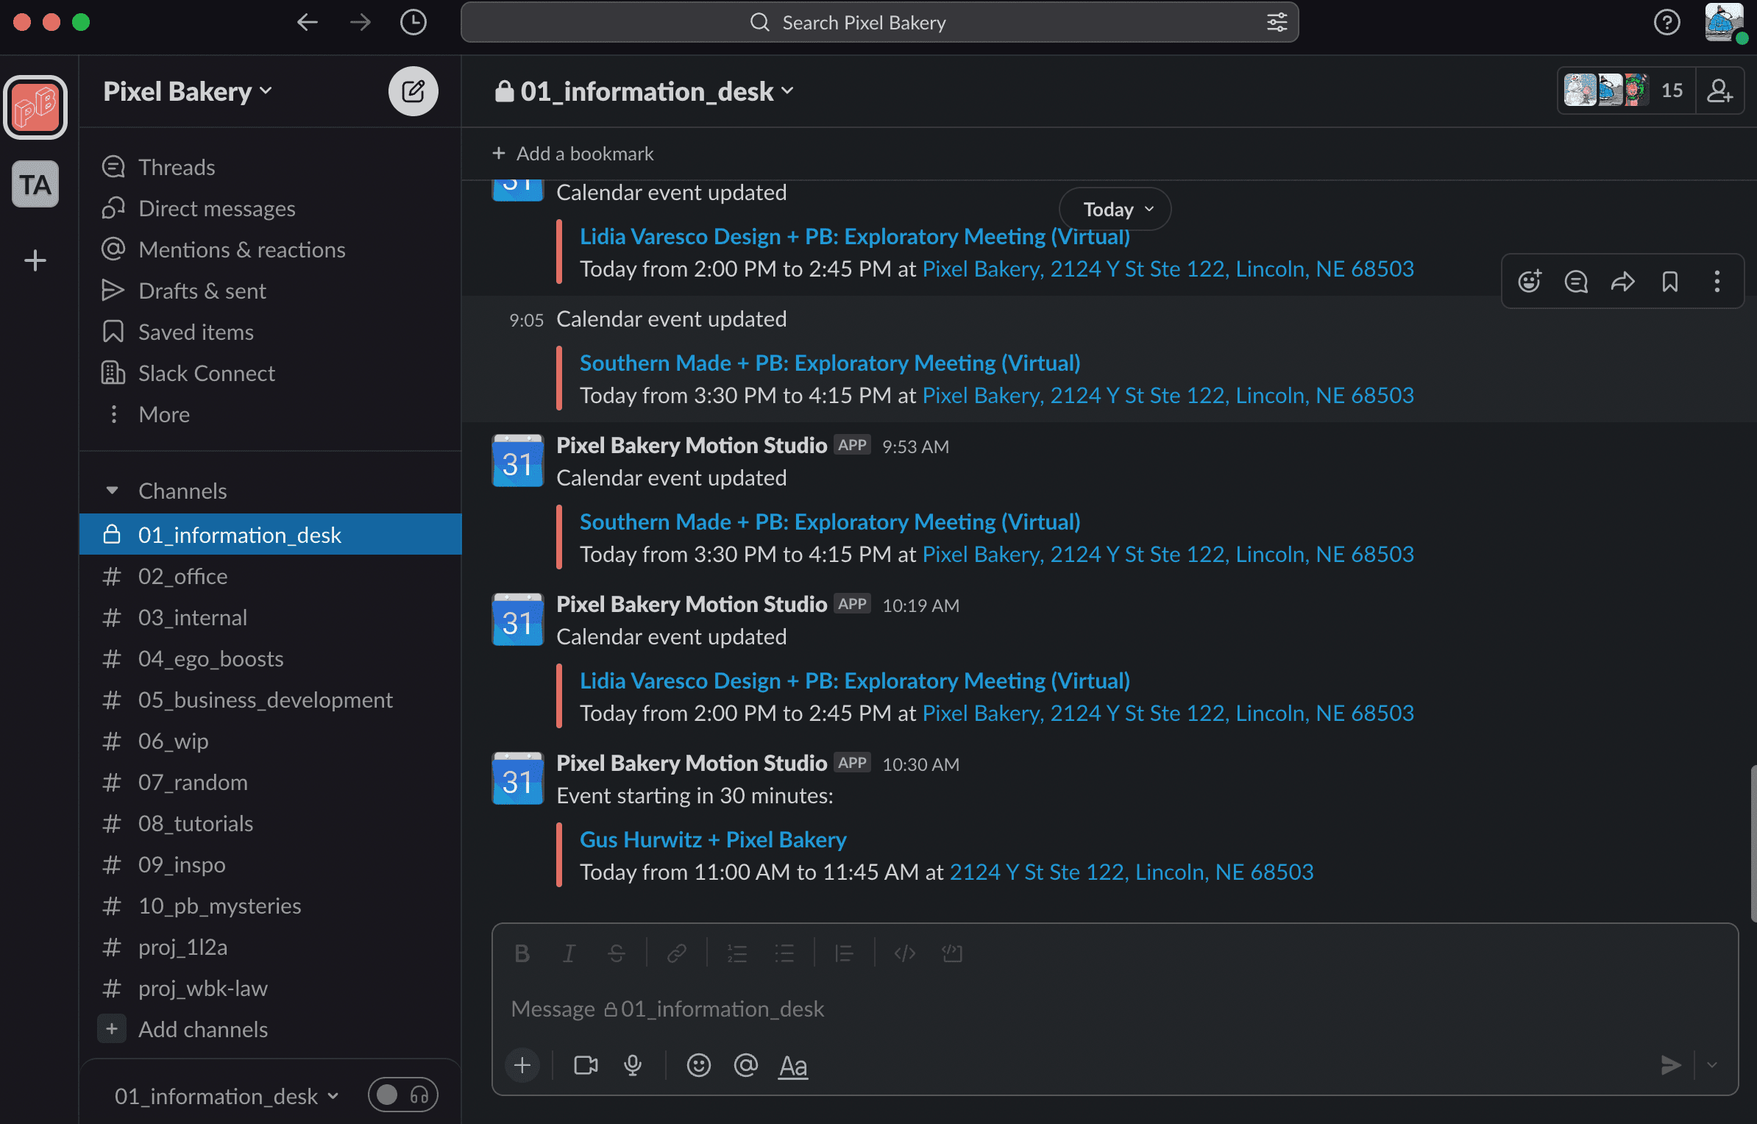
Task: Toggle the Aa formatting toolbar
Action: click(792, 1064)
